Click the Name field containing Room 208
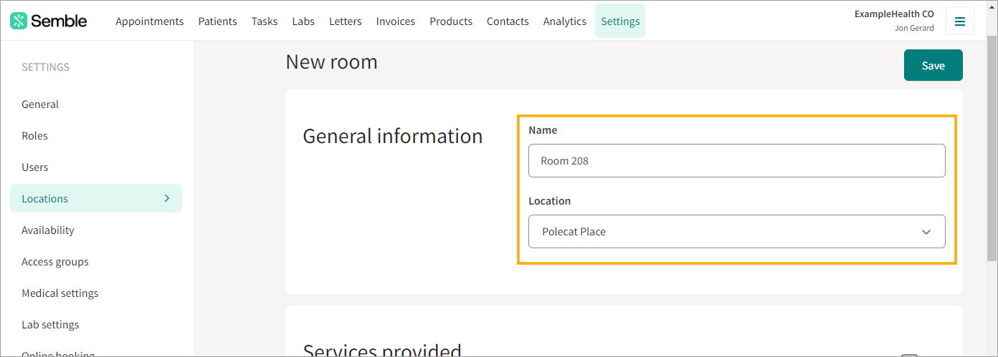 click(736, 161)
